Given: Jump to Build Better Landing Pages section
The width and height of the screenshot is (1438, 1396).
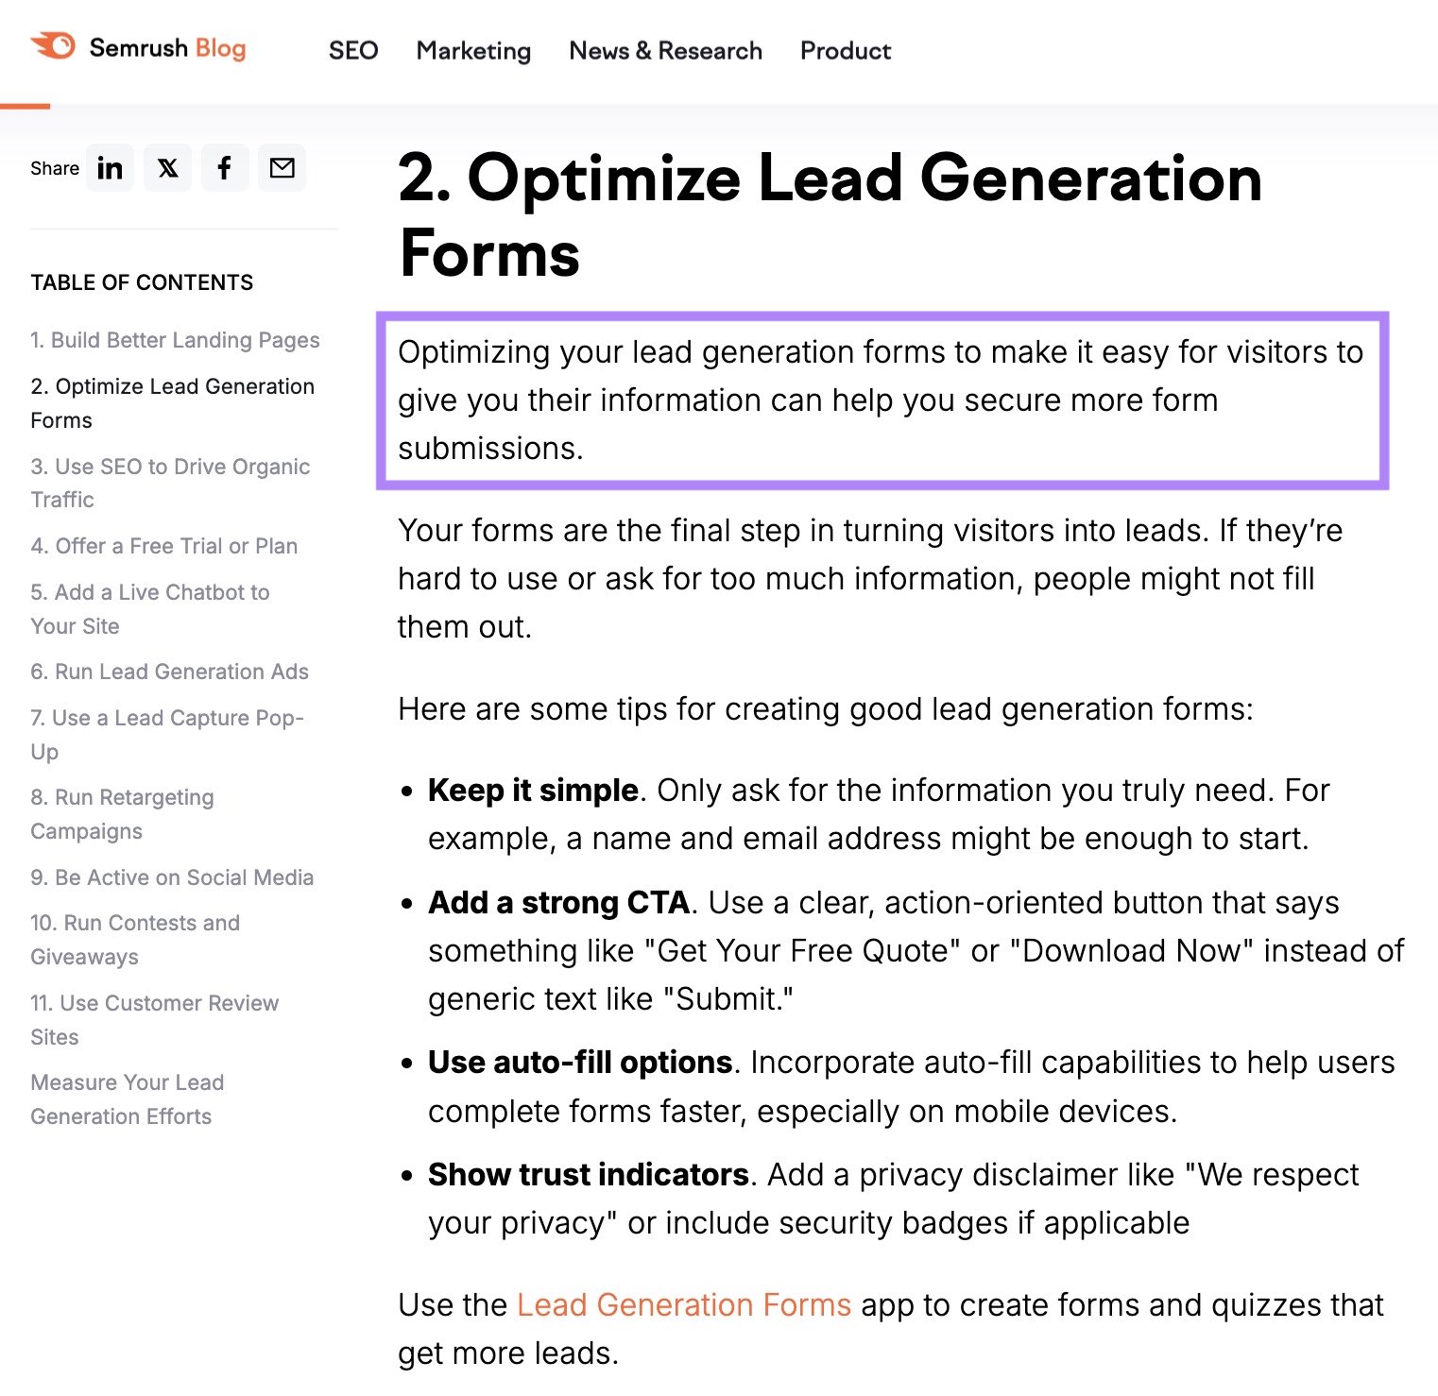Looking at the screenshot, I should tap(176, 340).
